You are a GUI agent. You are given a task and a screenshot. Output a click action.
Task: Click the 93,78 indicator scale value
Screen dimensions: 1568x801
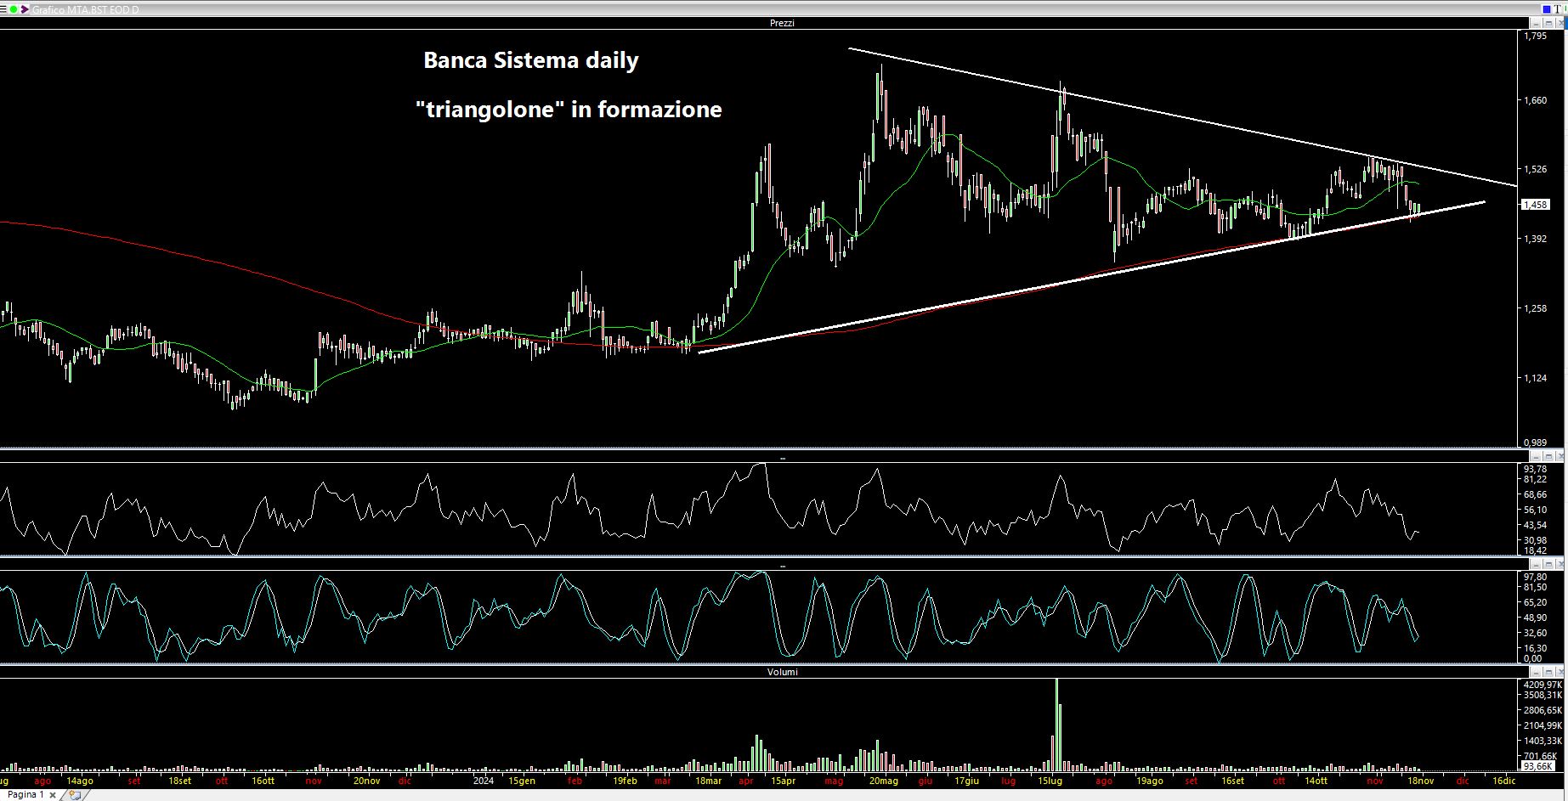(1535, 469)
